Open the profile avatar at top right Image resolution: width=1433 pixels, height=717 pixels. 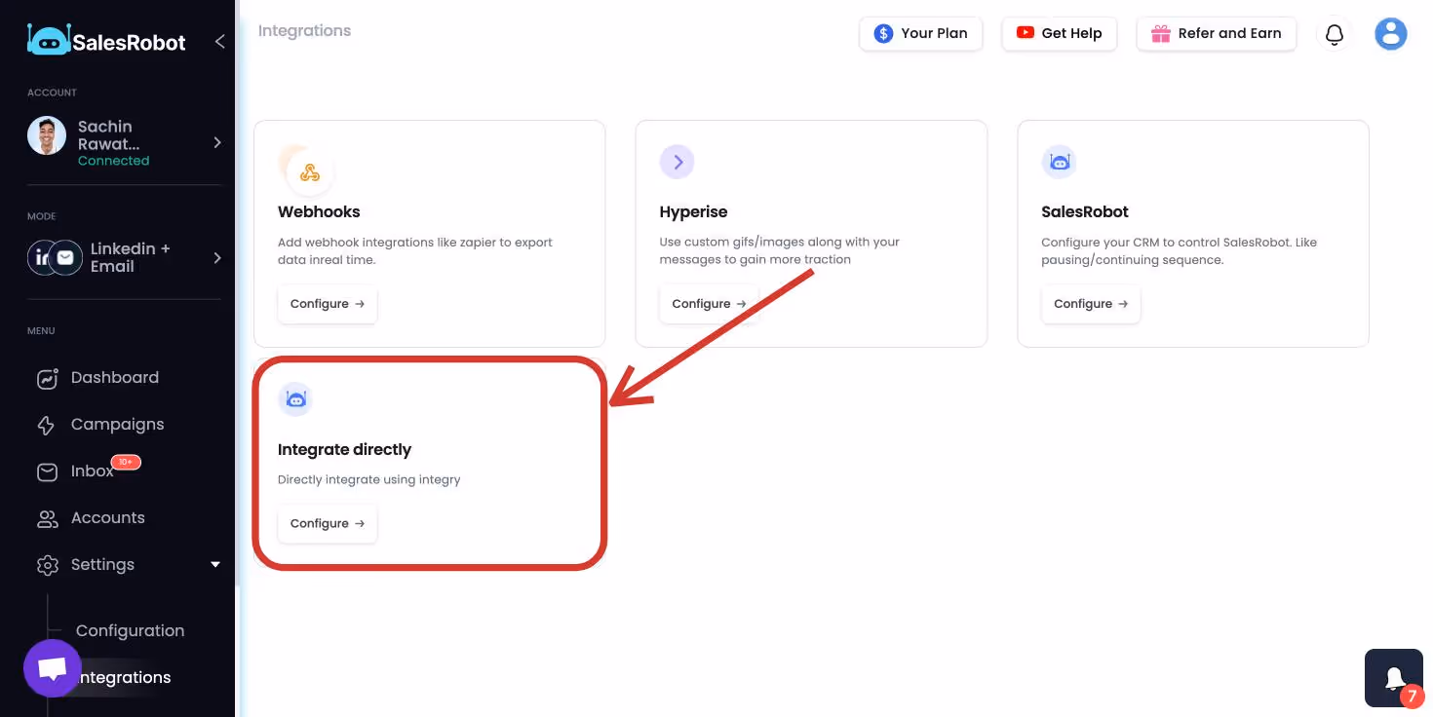click(x=1390, y=33)
